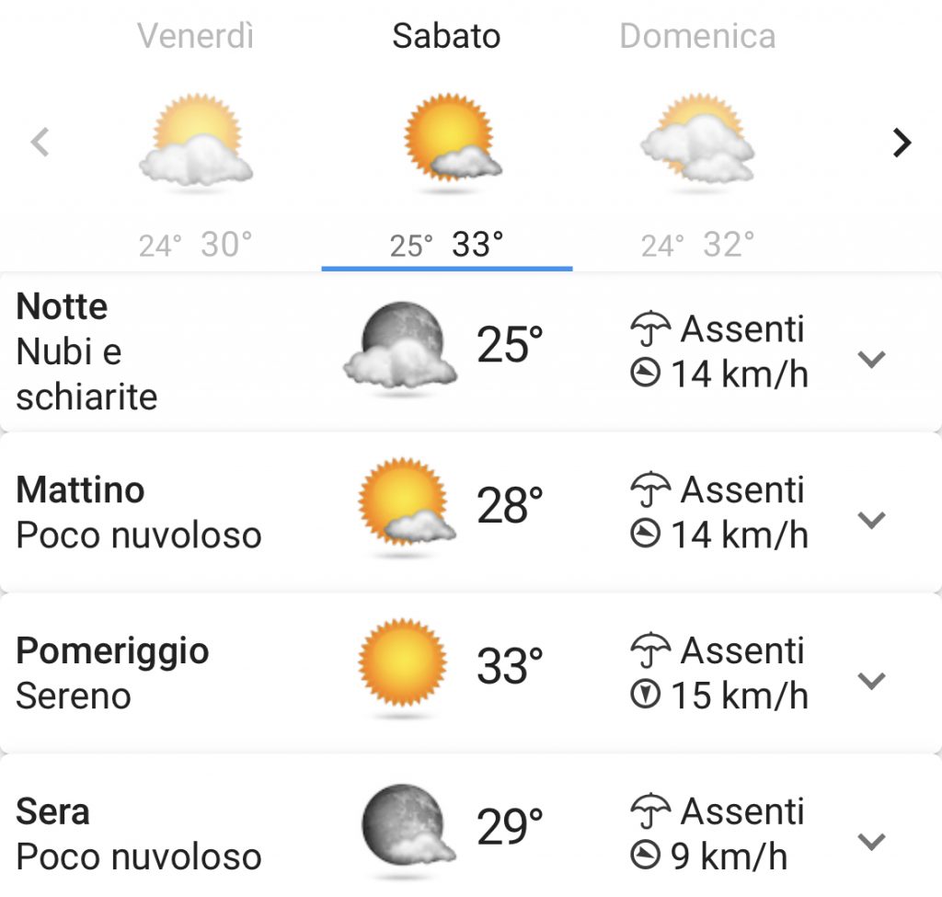
Task: Go to next days with right arrow
Action: (902, 143)
